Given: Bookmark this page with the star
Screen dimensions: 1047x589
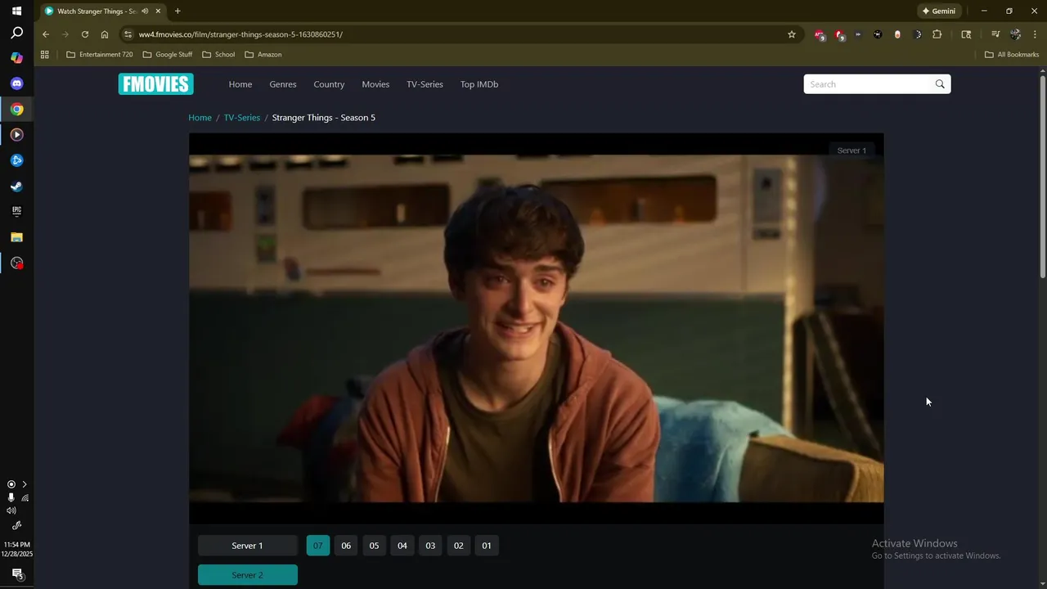Looking at the screenshot, I should [x=792, y=34].
